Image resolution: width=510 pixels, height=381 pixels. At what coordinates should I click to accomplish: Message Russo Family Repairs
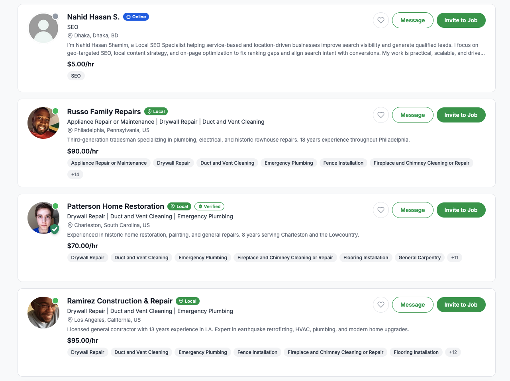412,115
